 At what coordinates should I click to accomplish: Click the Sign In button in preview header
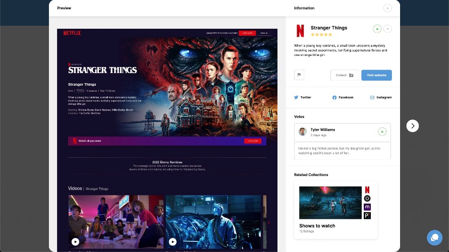(264, 33)
